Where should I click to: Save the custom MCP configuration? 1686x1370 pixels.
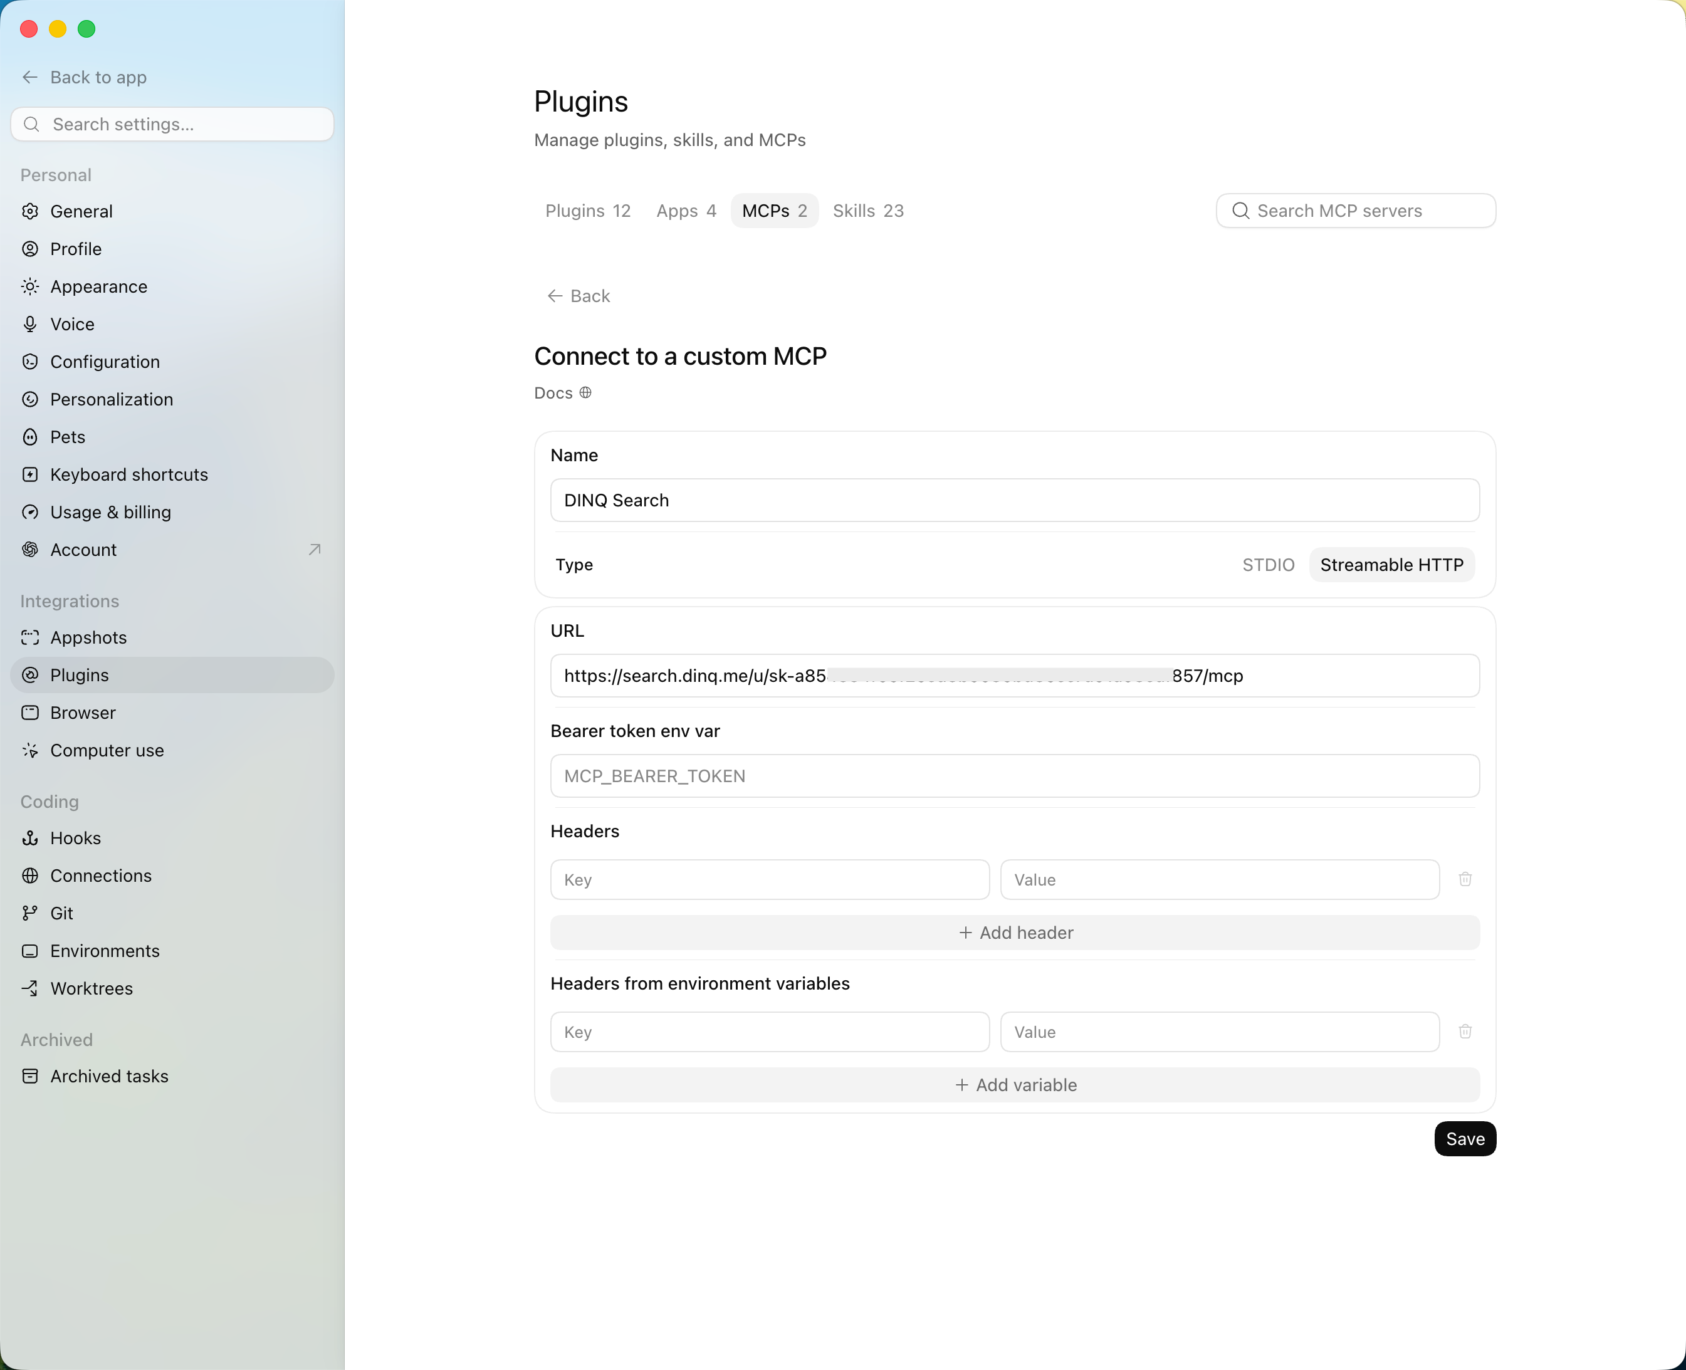click(x=1465, y=1139)
